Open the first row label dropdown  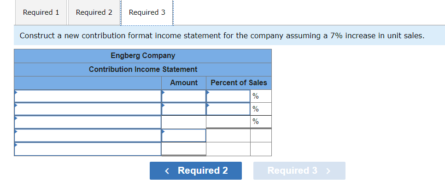(x=88, y=96)
